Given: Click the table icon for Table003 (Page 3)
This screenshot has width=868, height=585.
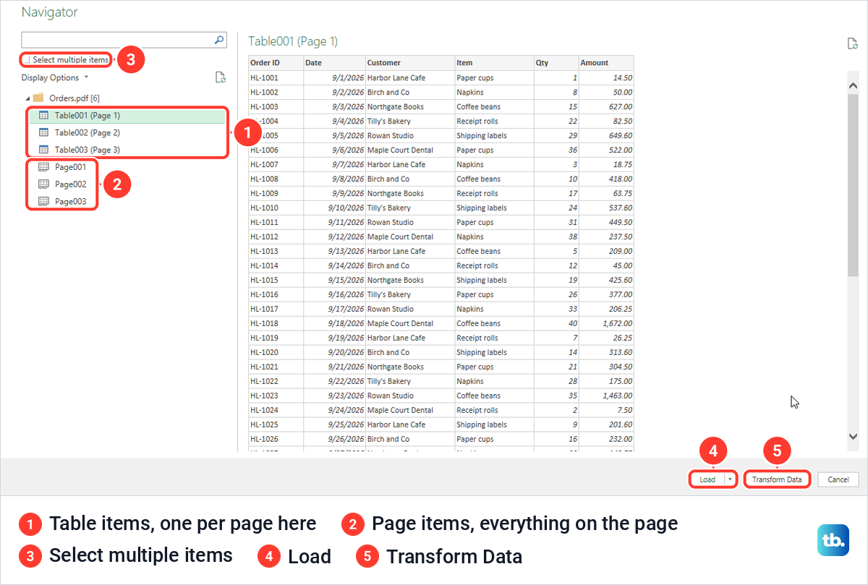Looking at the screenshot, I should pos(43,150).
